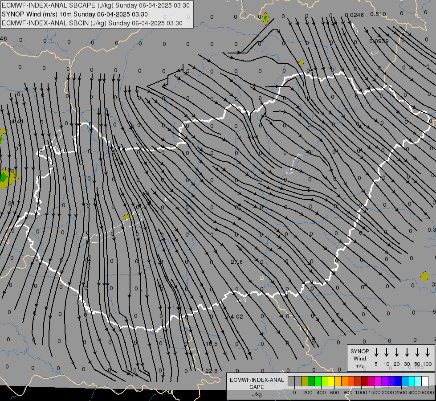Select the pure yellow CAPE legend swatch
436x401 pixels.
(331, 381)
